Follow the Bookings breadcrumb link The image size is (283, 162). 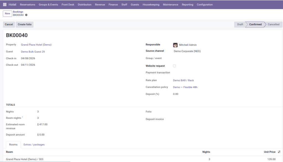coord(18,12)
